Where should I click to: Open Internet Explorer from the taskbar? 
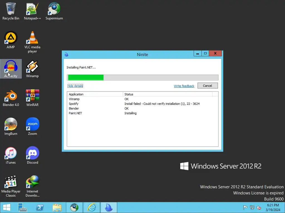coord(92,207)
